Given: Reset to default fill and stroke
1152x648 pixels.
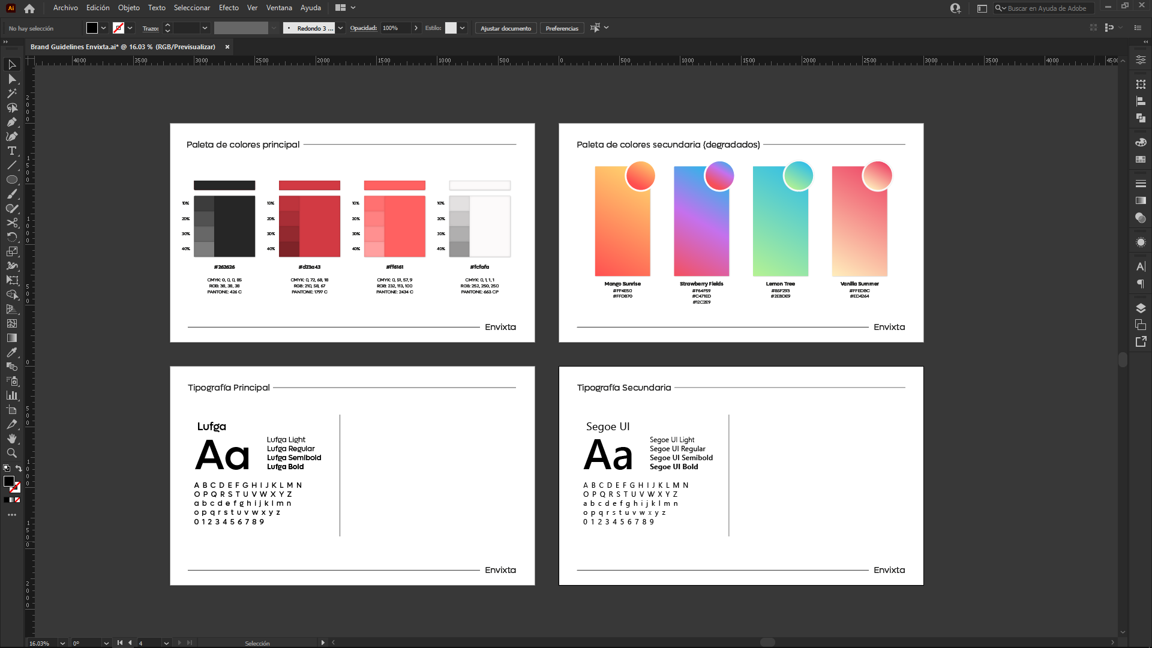Looking at the screenshot, I should [7, 468].
